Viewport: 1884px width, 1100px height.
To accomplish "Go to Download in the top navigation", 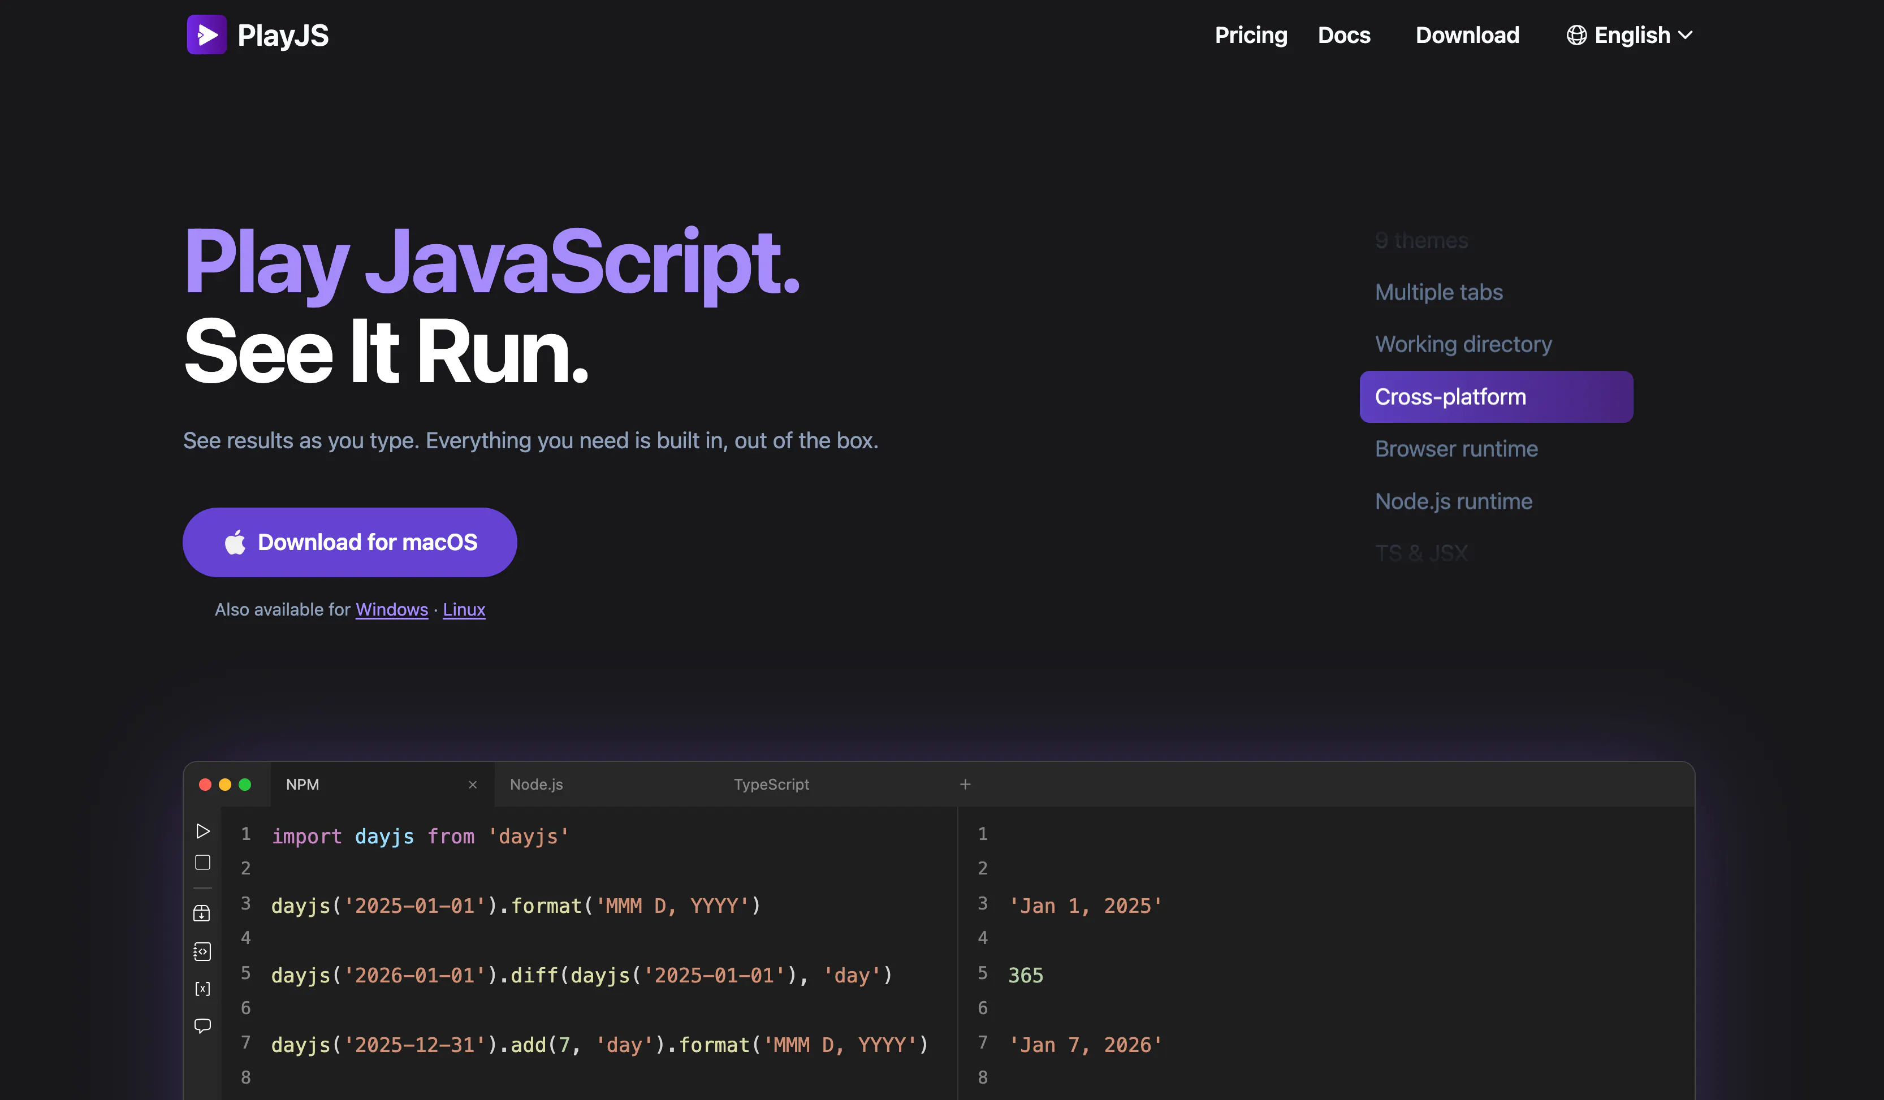I will tap(1467, 35).
